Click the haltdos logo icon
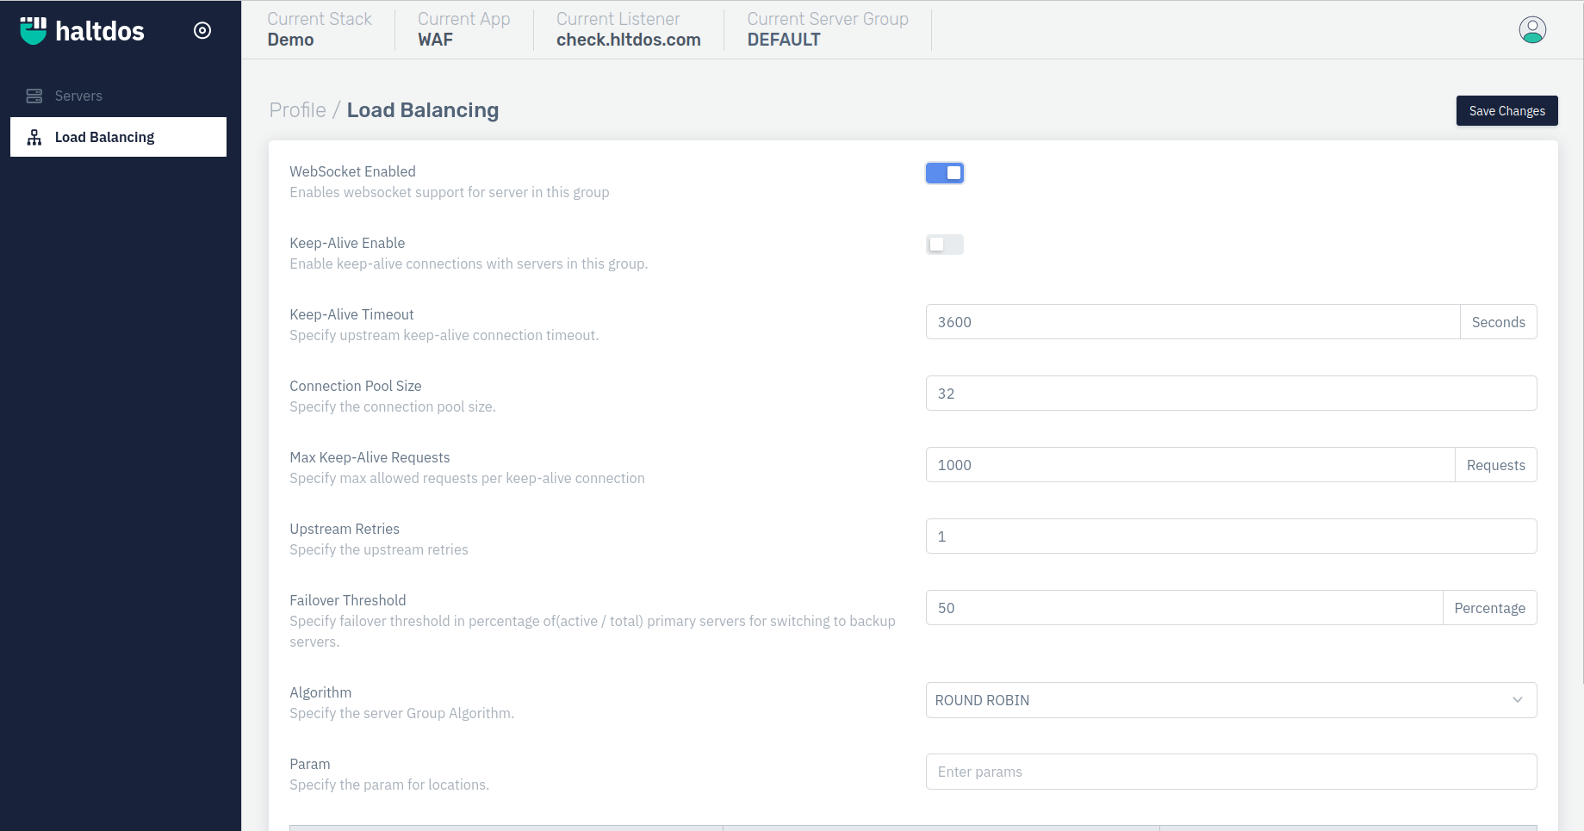The width and height of the screenshot is (1584, 831). coord(34,30)
